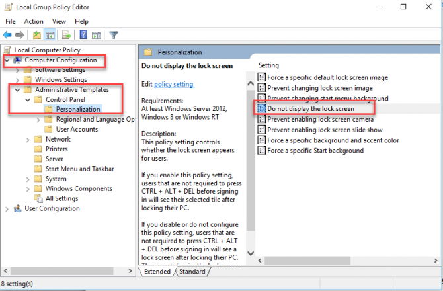Open the policy setting edit link

[x=174, y=84]
